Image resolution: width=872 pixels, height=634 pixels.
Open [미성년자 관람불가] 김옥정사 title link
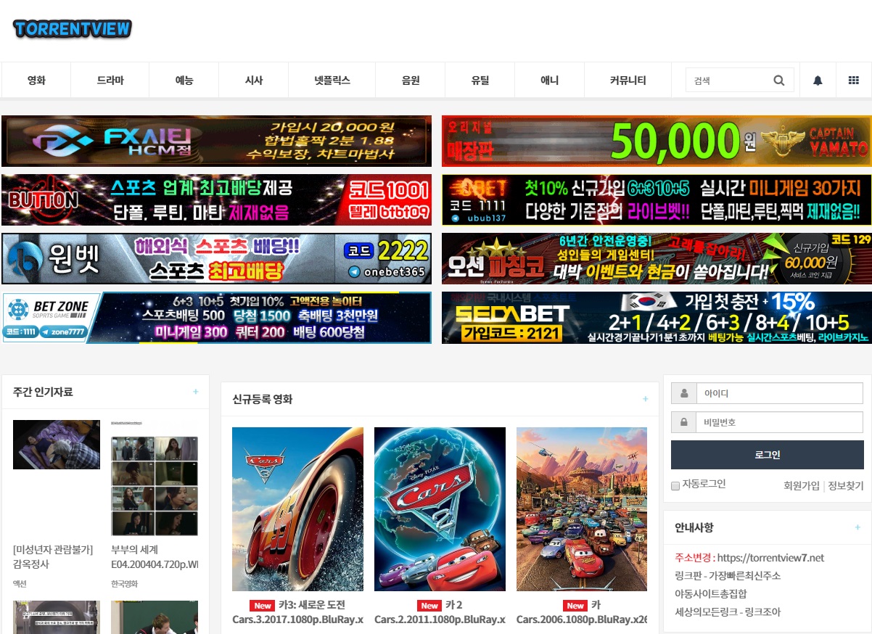[53, 557]
